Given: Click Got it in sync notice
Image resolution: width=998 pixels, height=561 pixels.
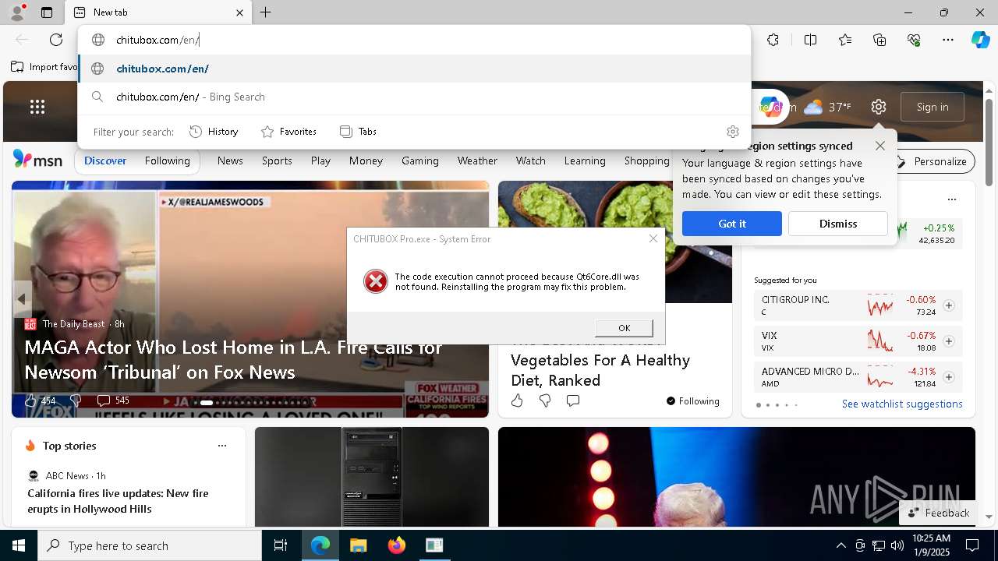Looking at the screenshot, I should 732,224.
